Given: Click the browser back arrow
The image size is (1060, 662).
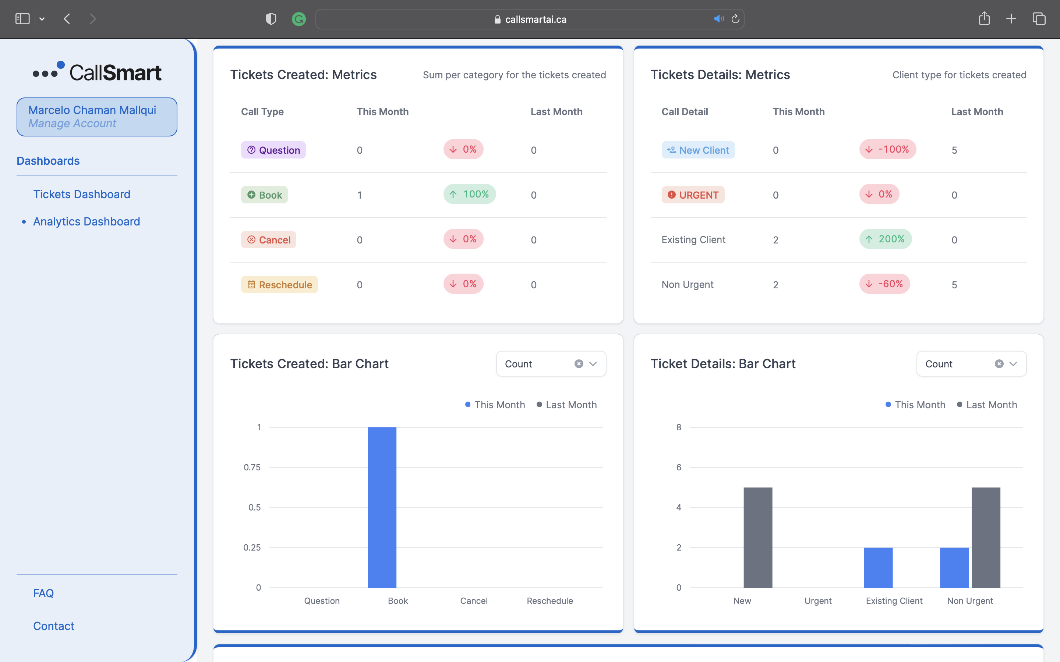Looking at the screenshot, I should click(67, 19).
